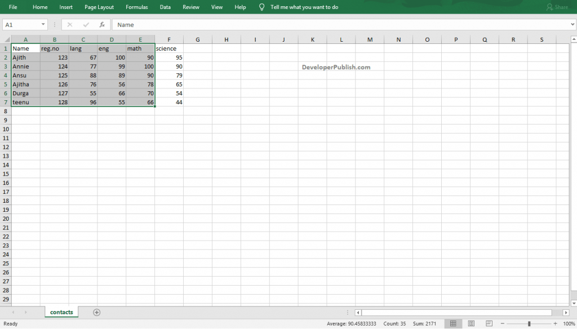Open the File menu
Screen dimensions: 577x329
(x=13, y=7)
